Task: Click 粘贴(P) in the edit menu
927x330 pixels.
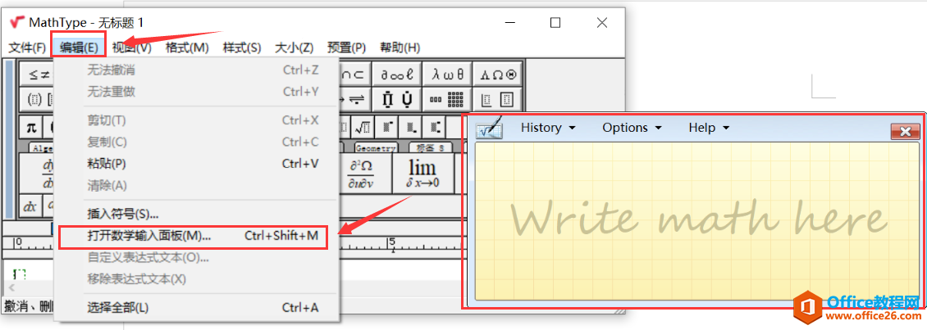Action: [107, 164]
